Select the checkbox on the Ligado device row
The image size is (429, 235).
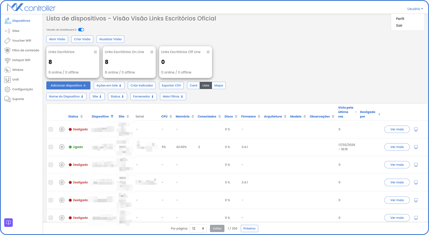pos(51,147)
